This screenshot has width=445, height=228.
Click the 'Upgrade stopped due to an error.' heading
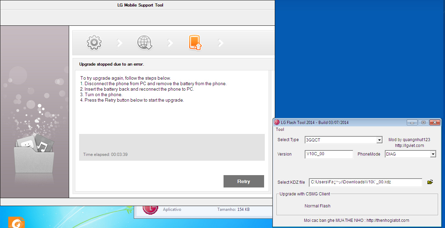pyautogui.click(x=112, y=64)
